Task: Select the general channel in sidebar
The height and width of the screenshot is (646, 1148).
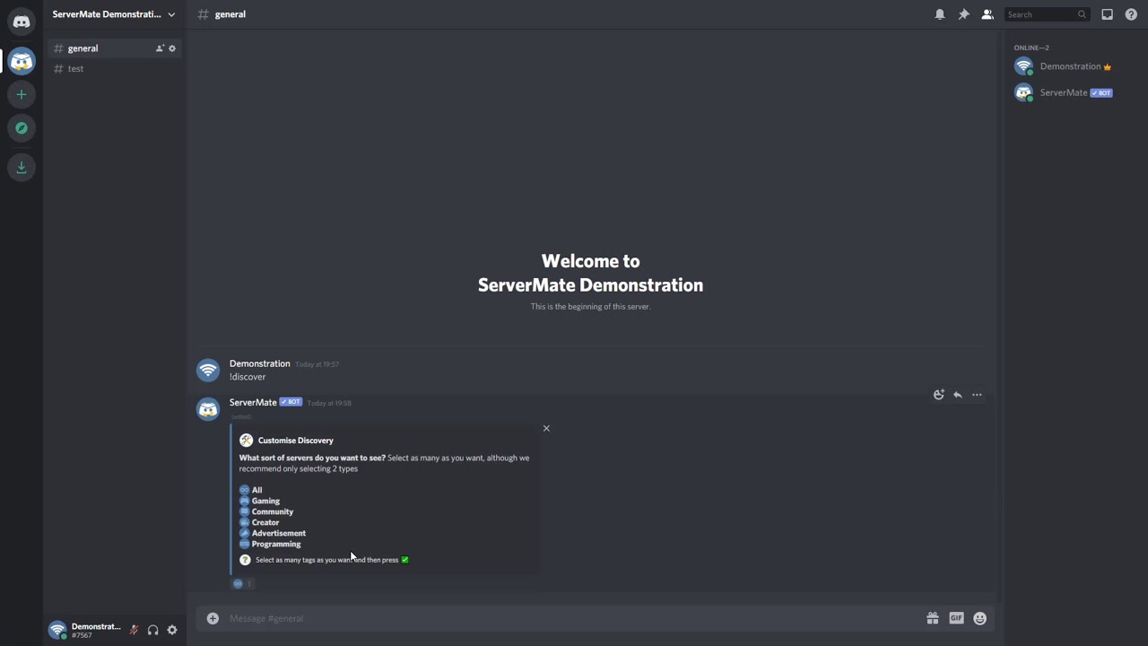Action: [115, 48]
